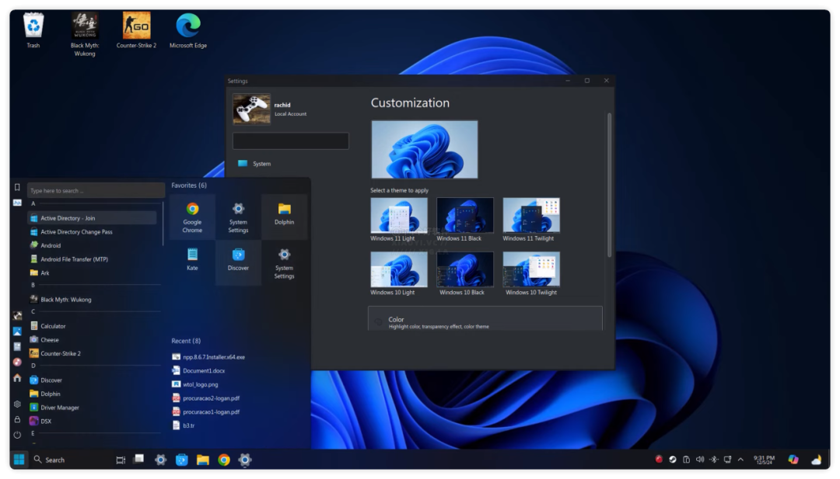Launch Kate from the Favorites tiles

tap(192, 260)
